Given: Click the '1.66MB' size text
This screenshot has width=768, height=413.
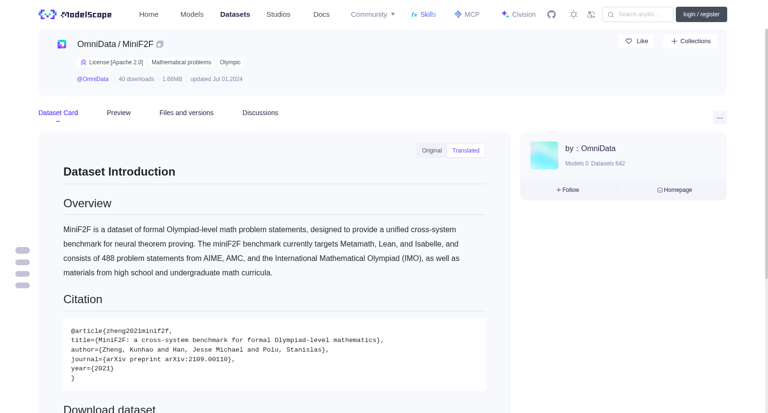Looking at the screenshot, I should click(172, 79).
